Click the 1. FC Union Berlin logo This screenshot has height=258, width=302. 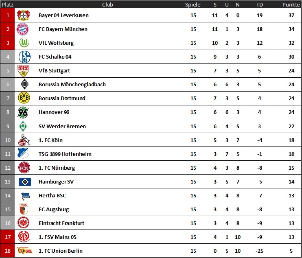(x=24, y=251)
